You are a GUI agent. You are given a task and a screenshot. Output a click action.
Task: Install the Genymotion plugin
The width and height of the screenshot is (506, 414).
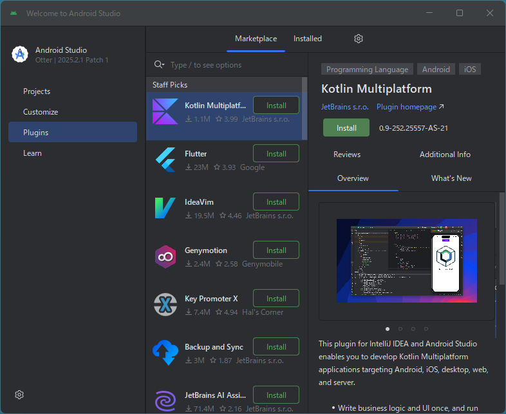click(276, 250)
